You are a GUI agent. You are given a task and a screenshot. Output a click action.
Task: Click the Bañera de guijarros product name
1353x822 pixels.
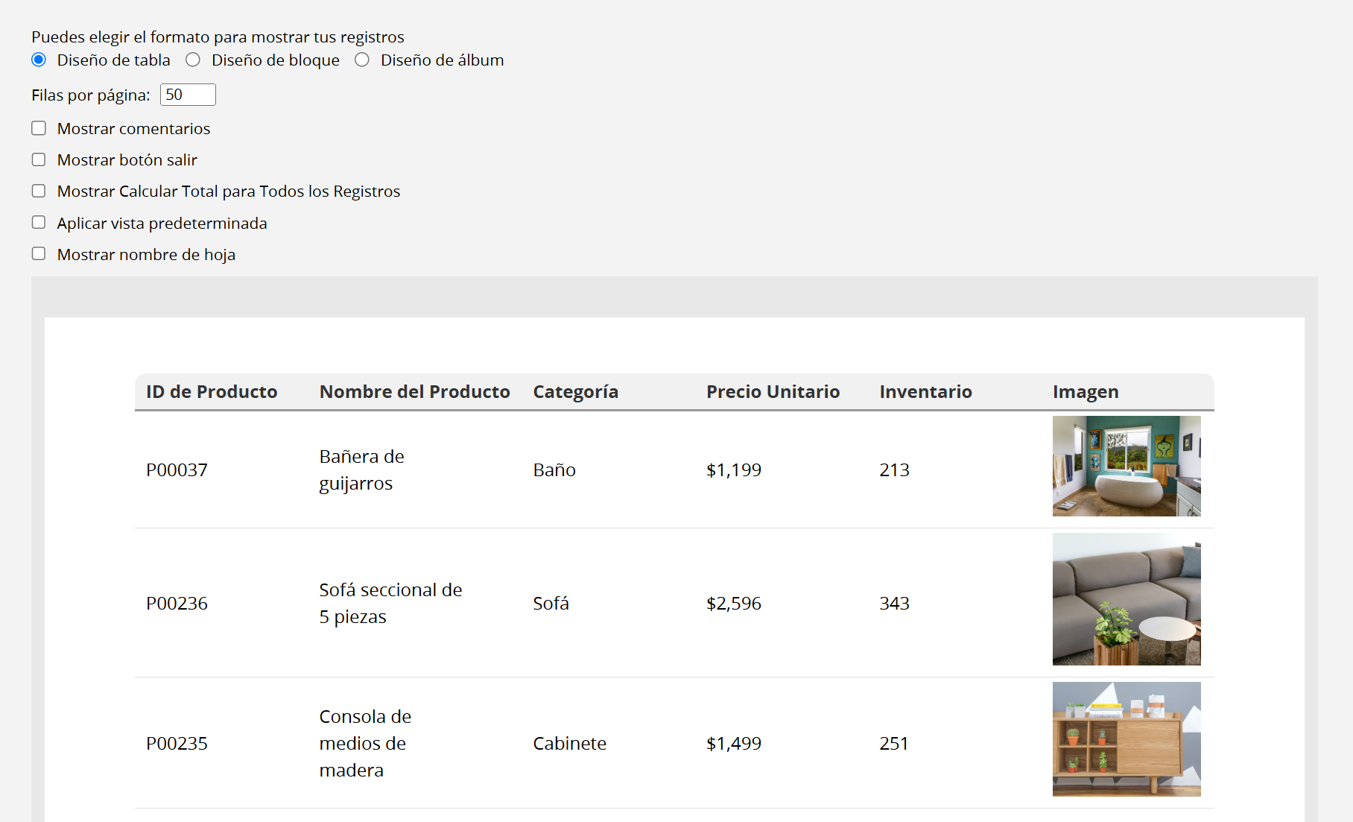[361, 470]
